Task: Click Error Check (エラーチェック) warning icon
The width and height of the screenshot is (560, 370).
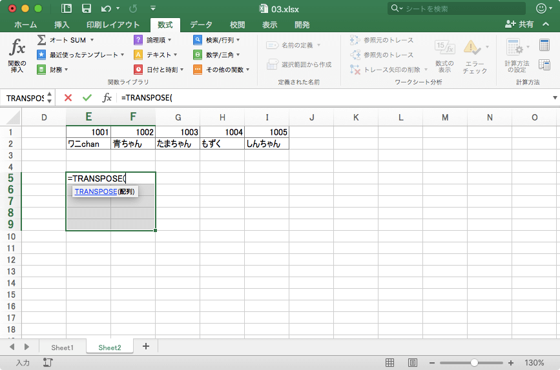Action: (472, 47)
